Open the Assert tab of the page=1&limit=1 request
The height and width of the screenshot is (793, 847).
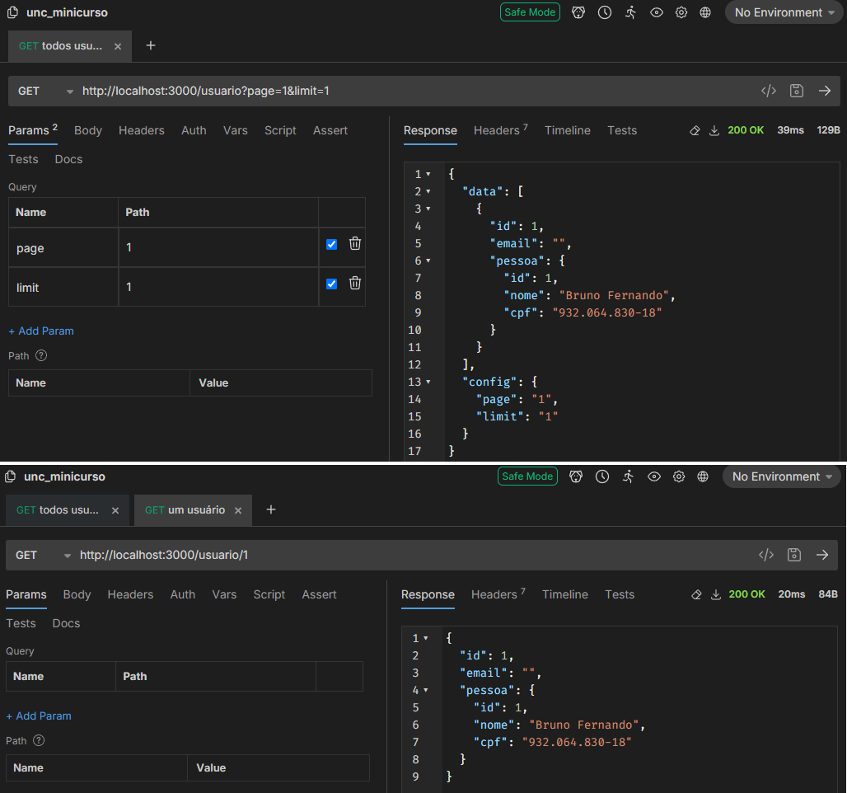pyautogui.click(x=330, y=130)
